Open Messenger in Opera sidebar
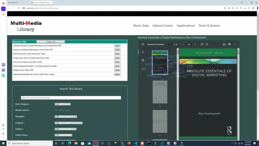 click(3, 70)
